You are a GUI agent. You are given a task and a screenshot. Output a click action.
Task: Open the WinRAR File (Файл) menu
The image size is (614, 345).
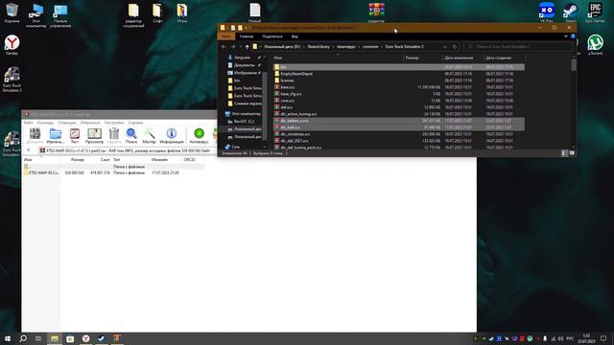pos(28,123)
